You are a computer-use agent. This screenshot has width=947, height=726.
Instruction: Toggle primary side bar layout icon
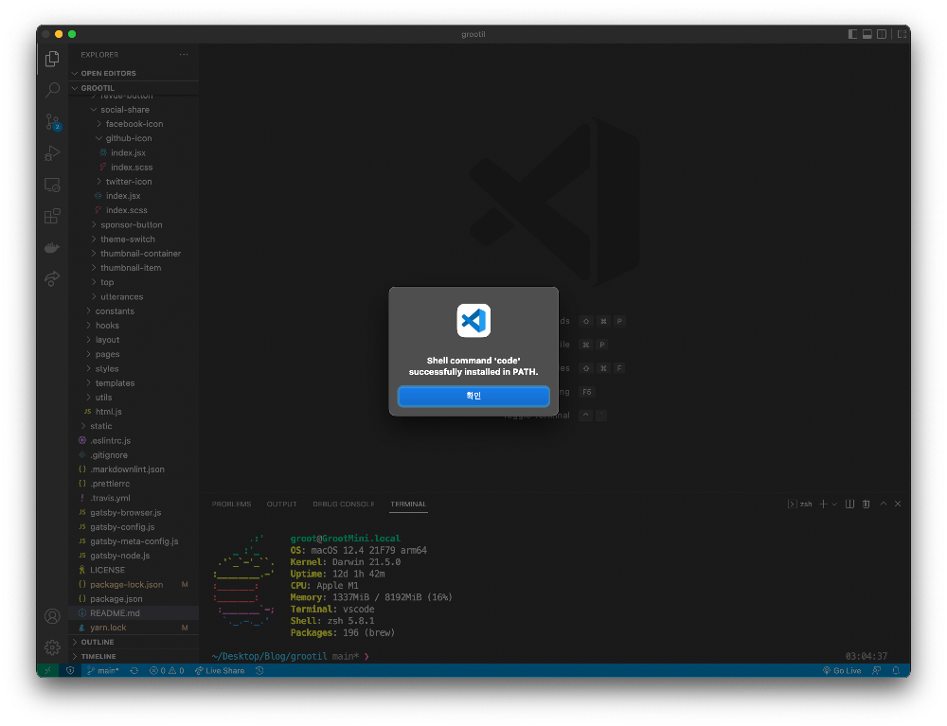coord(853,34)
